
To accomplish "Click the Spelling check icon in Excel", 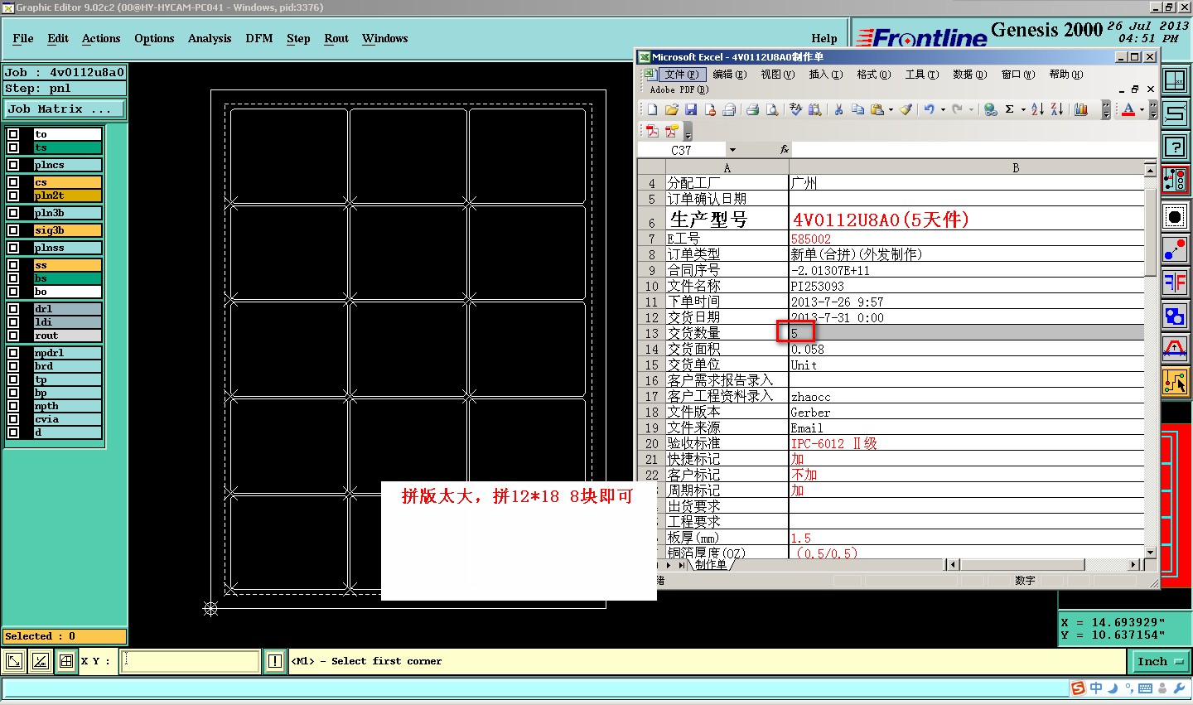I will pyautogui.click(x=796, y=109).
